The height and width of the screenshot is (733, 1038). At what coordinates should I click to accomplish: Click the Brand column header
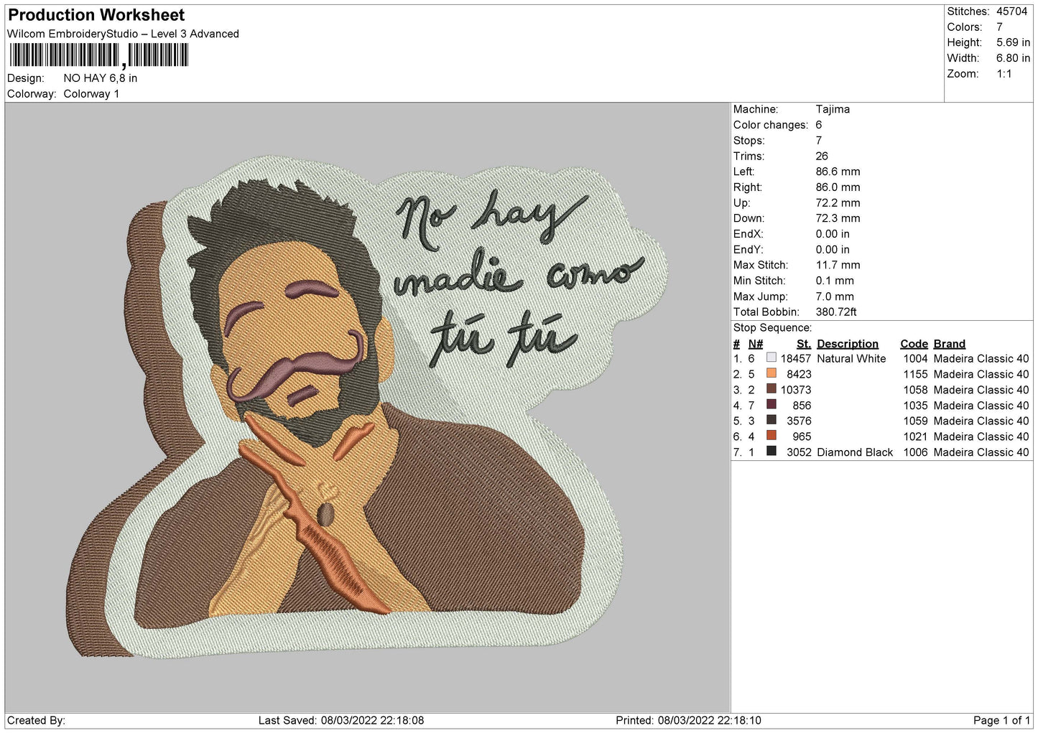[x=949, y=344]
